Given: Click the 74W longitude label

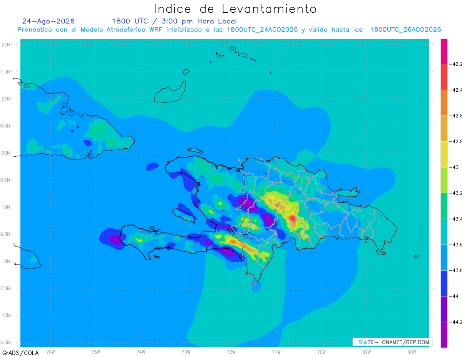Looking at the screenshot, I should pos(141,352).
